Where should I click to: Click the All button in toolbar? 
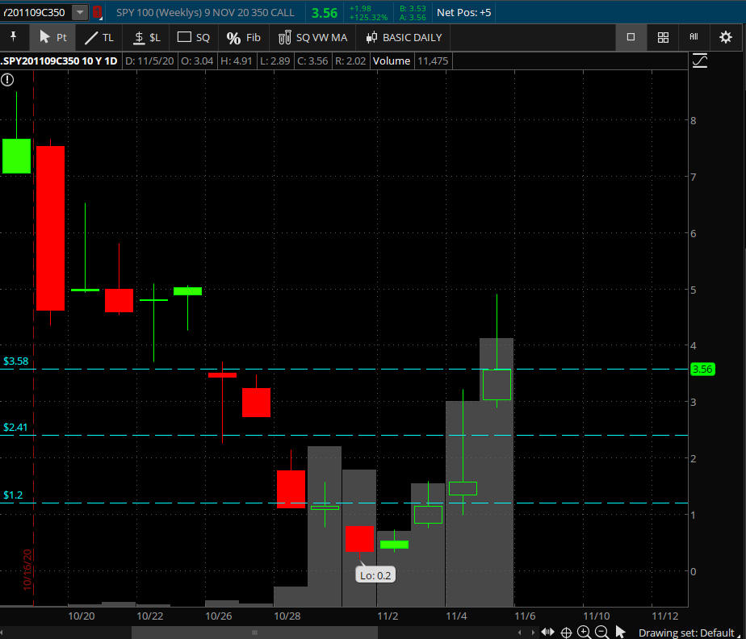(x=694, y=37)
